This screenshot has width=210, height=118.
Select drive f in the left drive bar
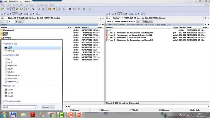pos(20,14)
